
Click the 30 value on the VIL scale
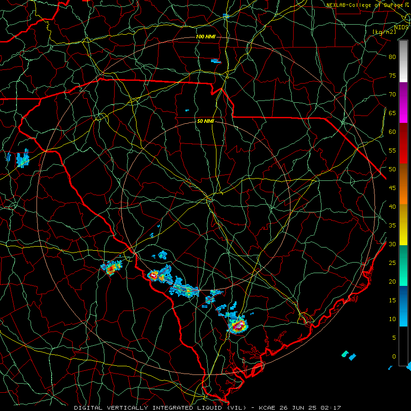pyautogui.click(x=392, y=244)
